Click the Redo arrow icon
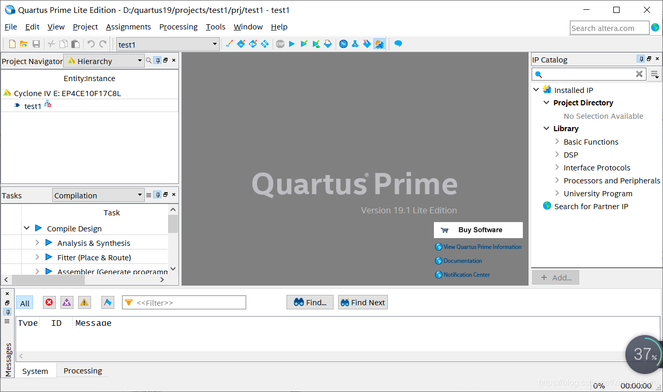 point(103,44)
